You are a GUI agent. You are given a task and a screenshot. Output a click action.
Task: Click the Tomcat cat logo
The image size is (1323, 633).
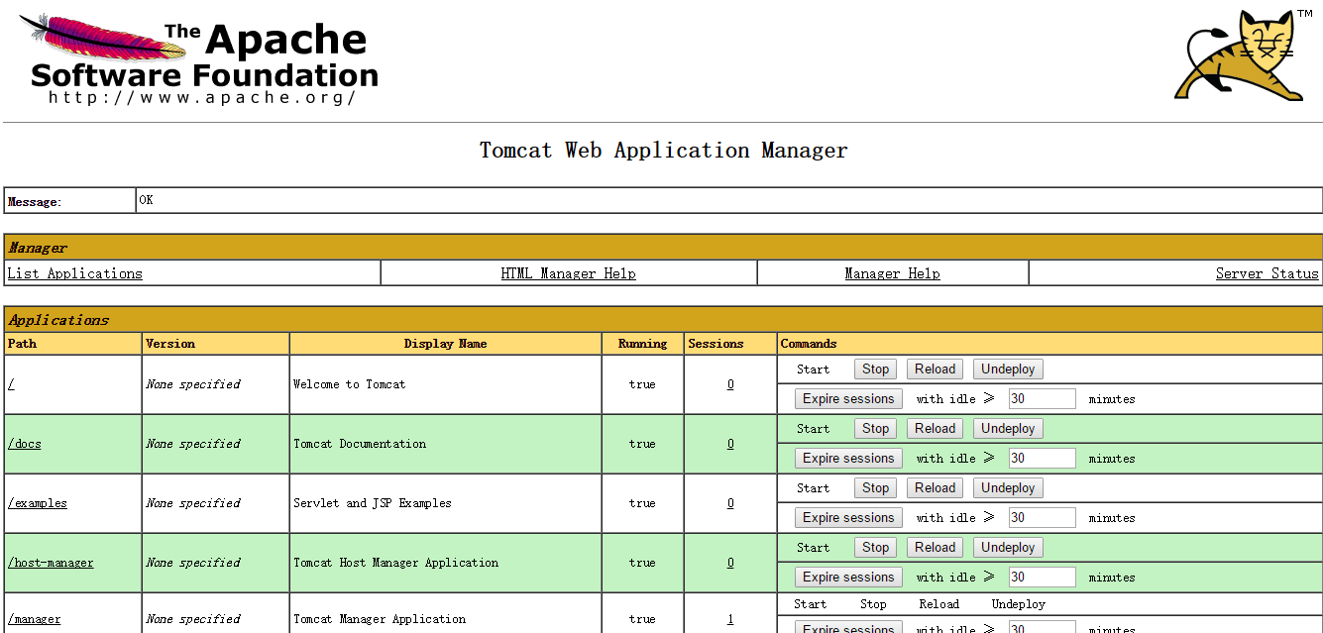(x=1244, y=54)
